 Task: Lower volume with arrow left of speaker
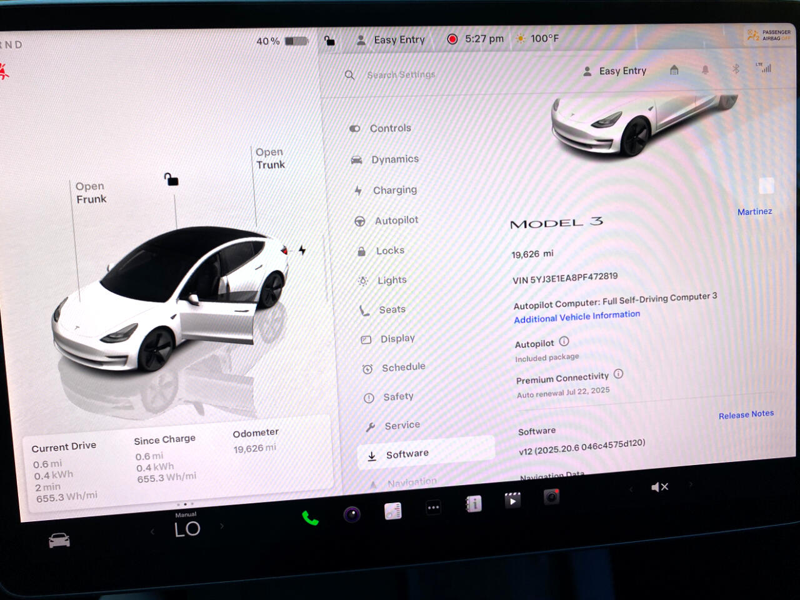pos(631,489)
